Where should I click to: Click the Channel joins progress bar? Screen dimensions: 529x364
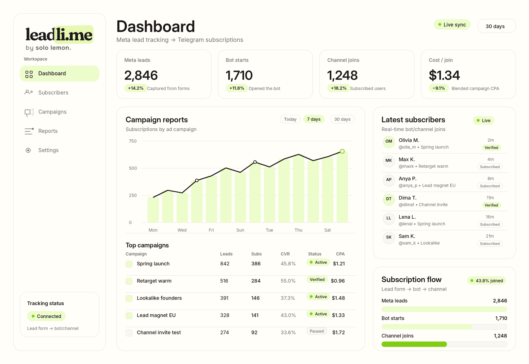coord(444,344)
